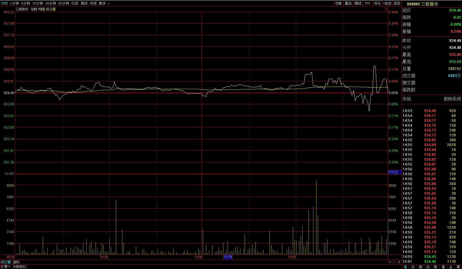Select the 联 tab in bottom strip
Viewport: 462px width, 269px height.
pyautogui.click(x=435, y=267)
